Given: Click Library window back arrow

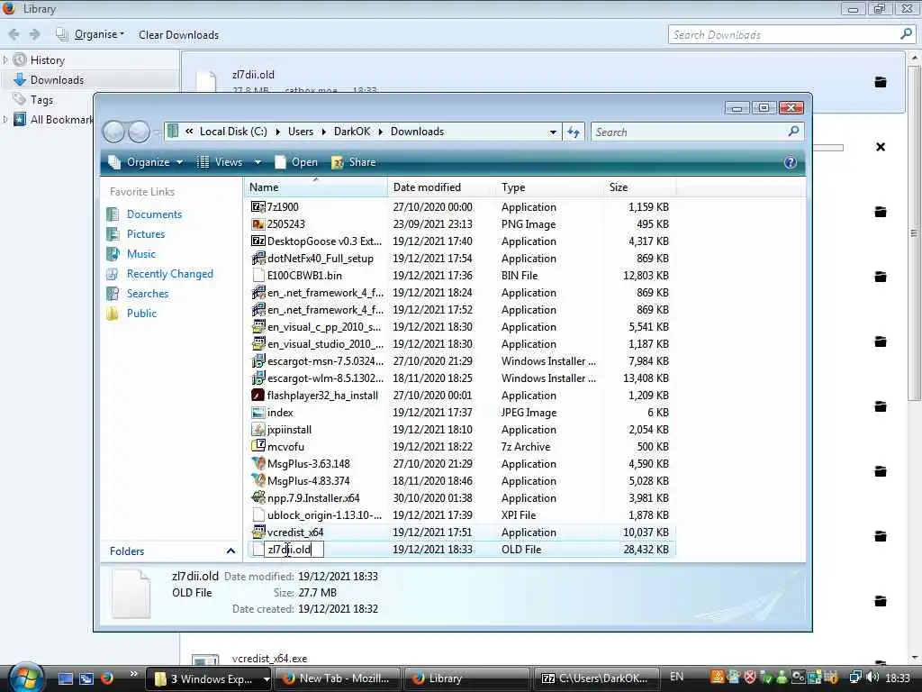Looking at the screenshot, I should coord(14,35).
